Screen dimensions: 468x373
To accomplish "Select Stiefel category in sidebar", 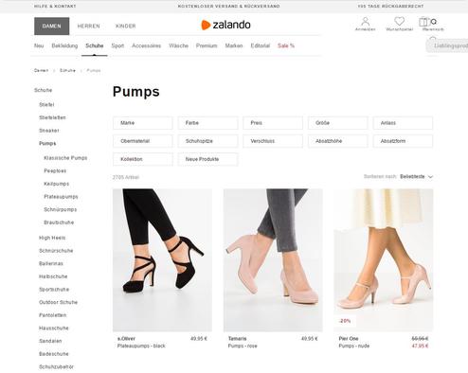I will (46, 104).
